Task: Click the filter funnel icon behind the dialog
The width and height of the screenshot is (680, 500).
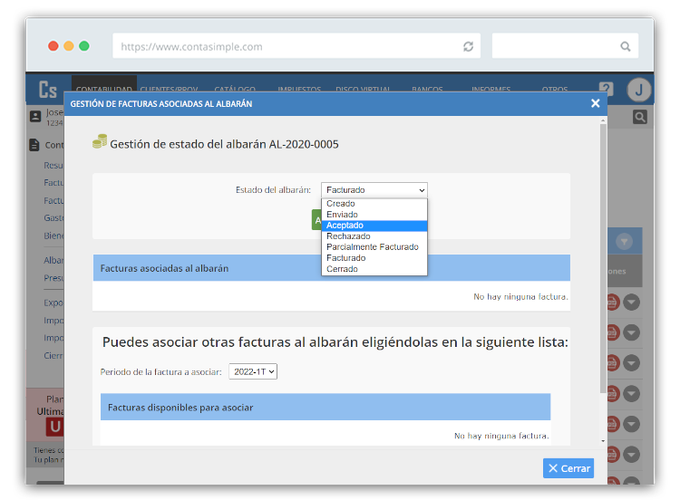Action: [x=624, y=241]
